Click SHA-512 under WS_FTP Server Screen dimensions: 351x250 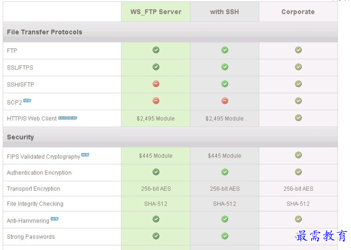tap(156, 204)
